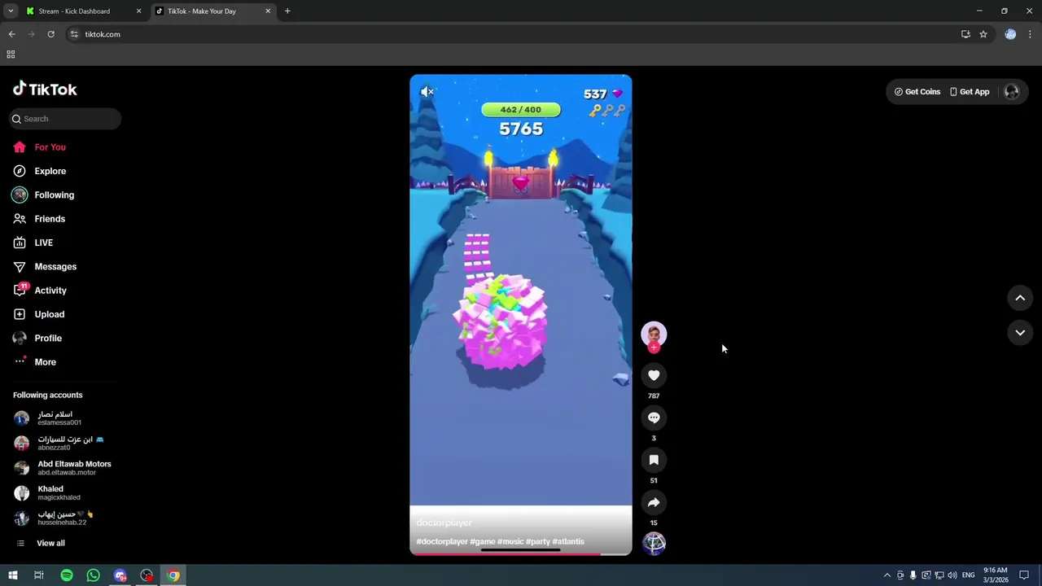Open the spinning sound disc for this video
The image size is (1042, 586).
pos(654,543)
